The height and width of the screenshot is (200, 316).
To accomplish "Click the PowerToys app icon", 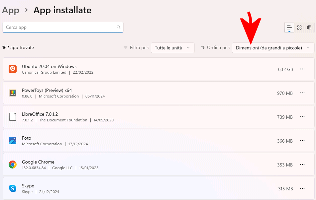I will tap(13, 93).
